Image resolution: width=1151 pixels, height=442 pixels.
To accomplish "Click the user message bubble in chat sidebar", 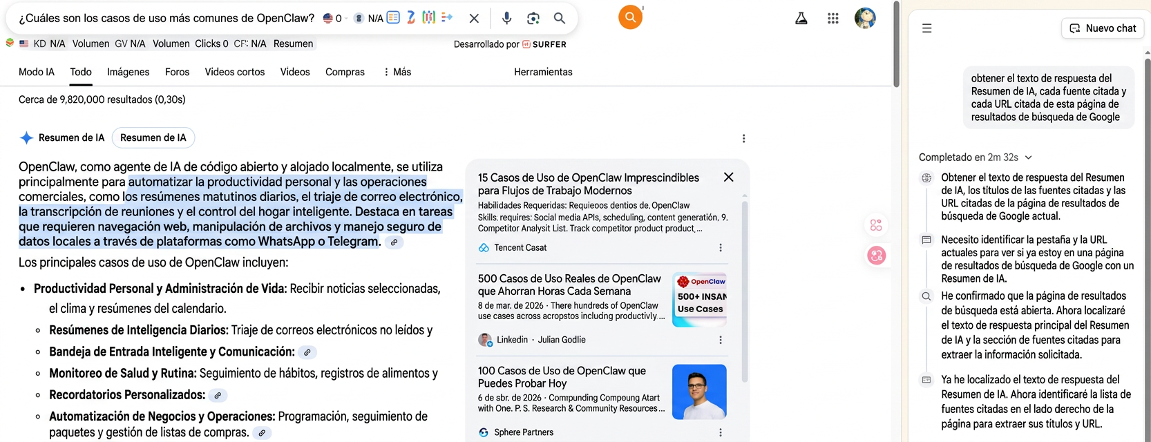I will [1049, 97].
